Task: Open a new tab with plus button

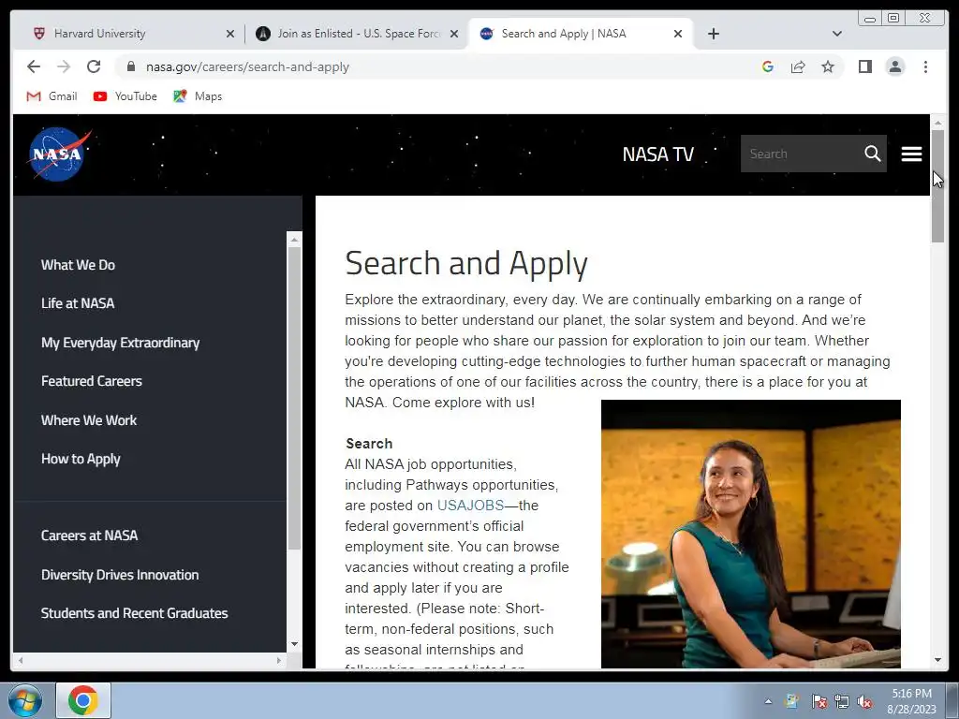Action: point(713,34)
